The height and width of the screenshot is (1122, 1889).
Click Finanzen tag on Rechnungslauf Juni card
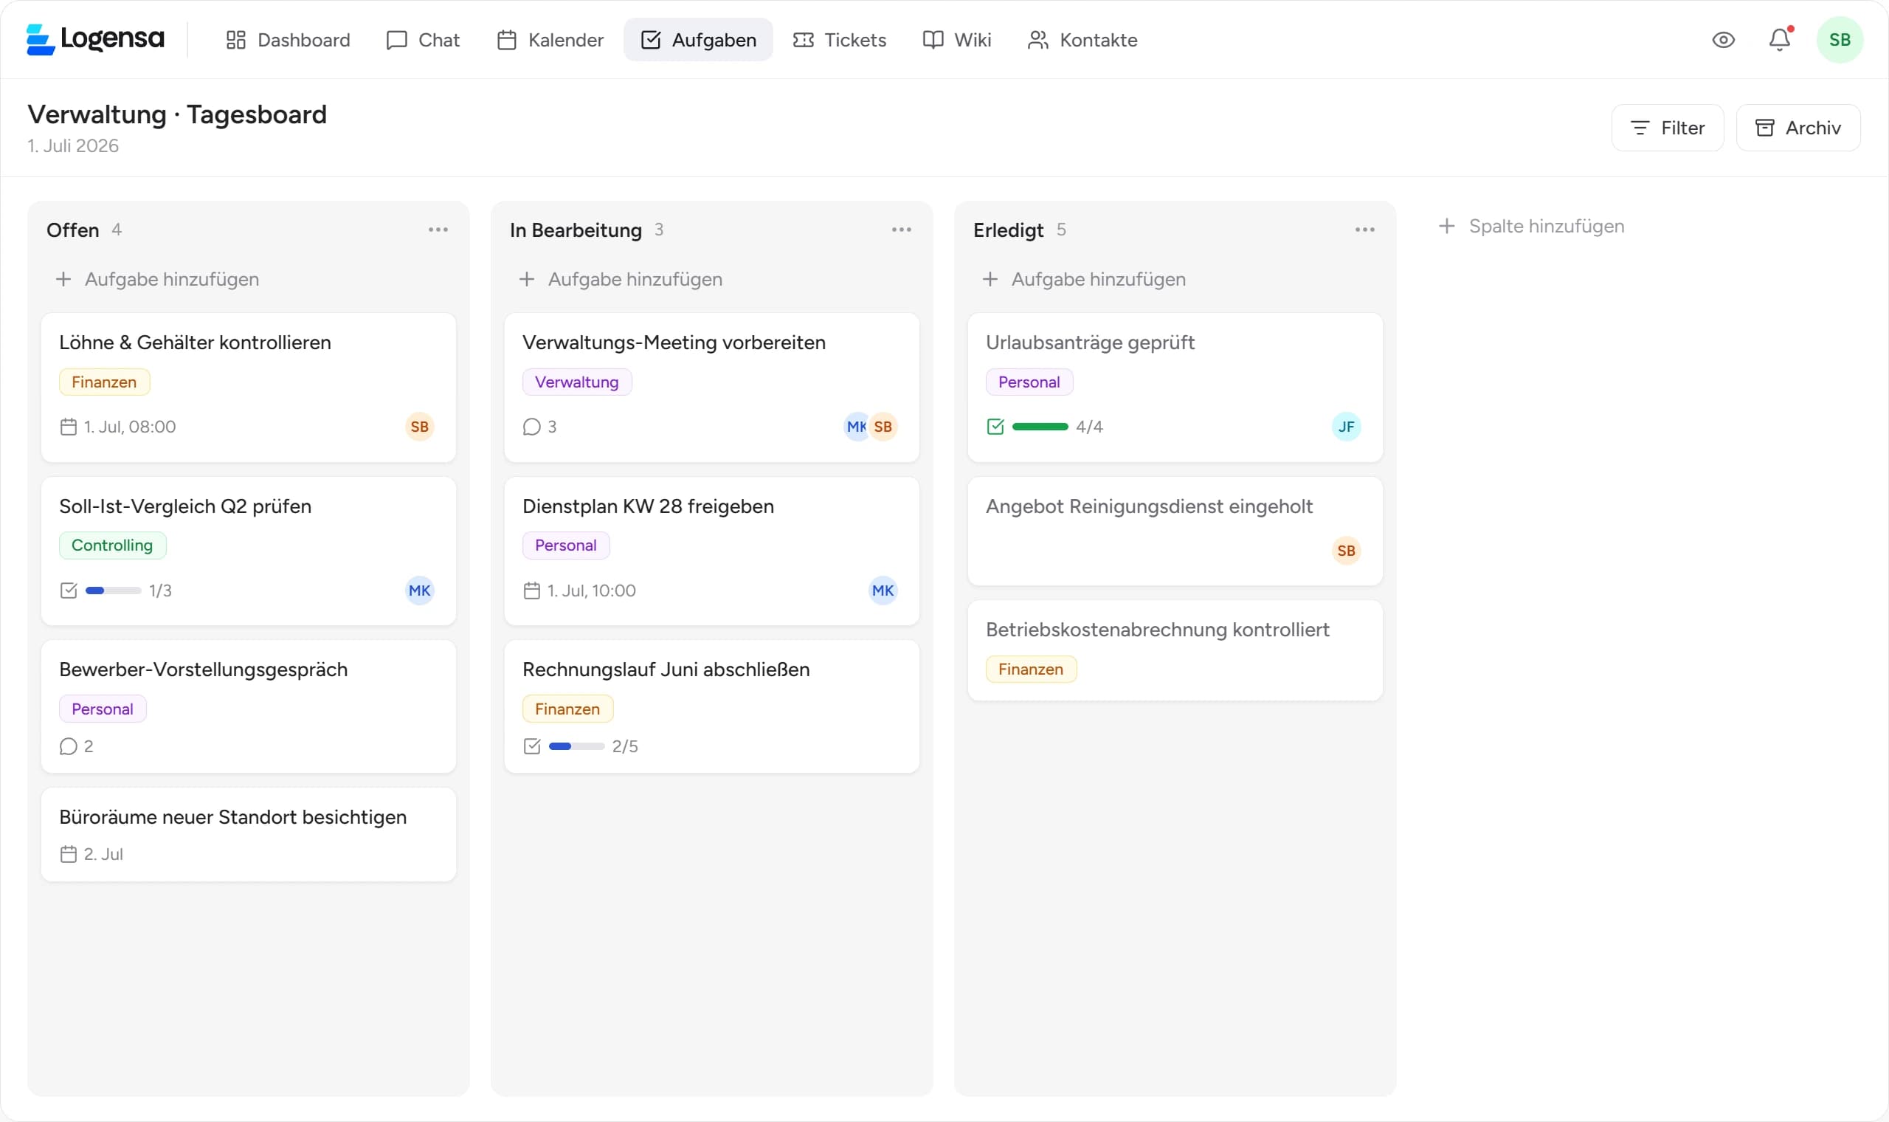(567, 709)
